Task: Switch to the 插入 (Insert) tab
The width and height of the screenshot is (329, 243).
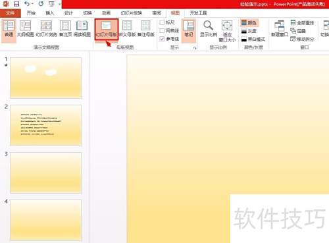Action: [x=50, y=13]
